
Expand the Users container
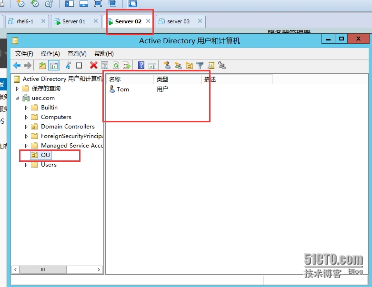coord(26,165)
